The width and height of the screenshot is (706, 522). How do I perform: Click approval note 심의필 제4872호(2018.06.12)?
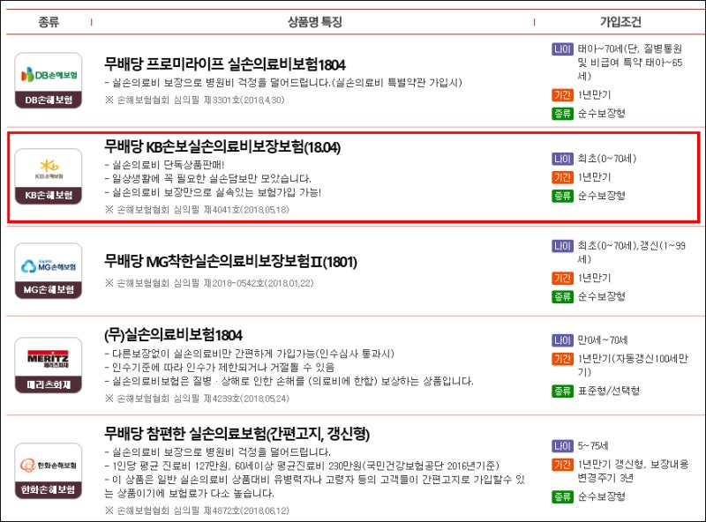(197, 511)
